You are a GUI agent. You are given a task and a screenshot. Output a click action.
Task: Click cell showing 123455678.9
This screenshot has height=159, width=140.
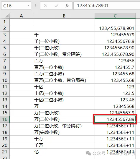click(x=115, y=41)
